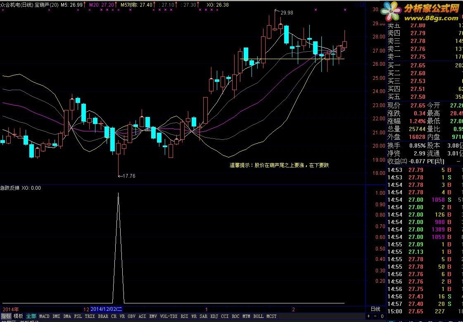The height and width of the screenshot is (322, 463).
Task: Click the plus zoom-in chart button
Action: pyautogui.click(x=369, y=316)
